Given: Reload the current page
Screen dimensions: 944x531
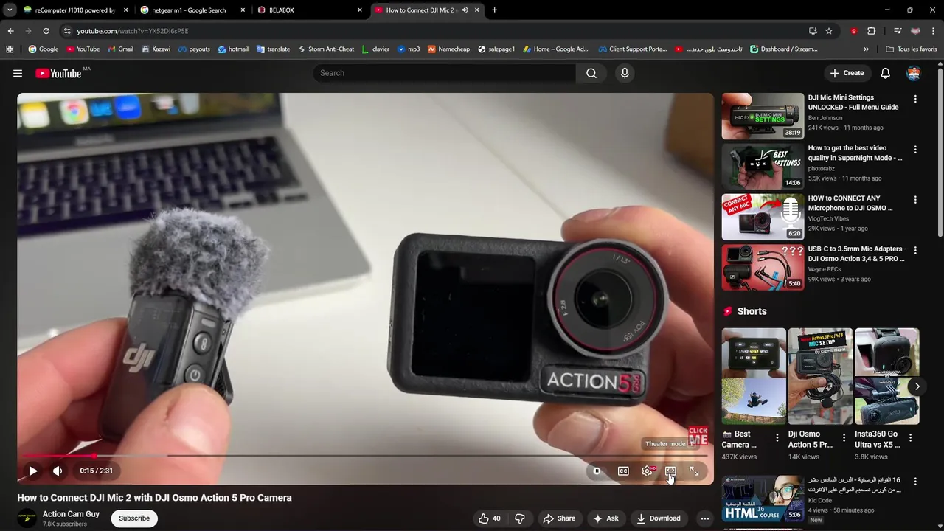Looking at the screenshot, I should coord(46,31).
